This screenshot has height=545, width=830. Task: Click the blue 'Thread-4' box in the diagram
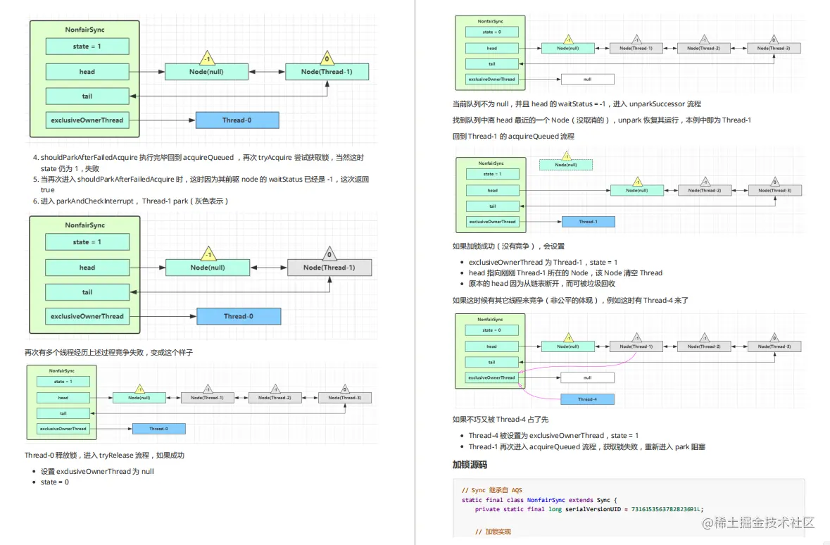(587, 399)
